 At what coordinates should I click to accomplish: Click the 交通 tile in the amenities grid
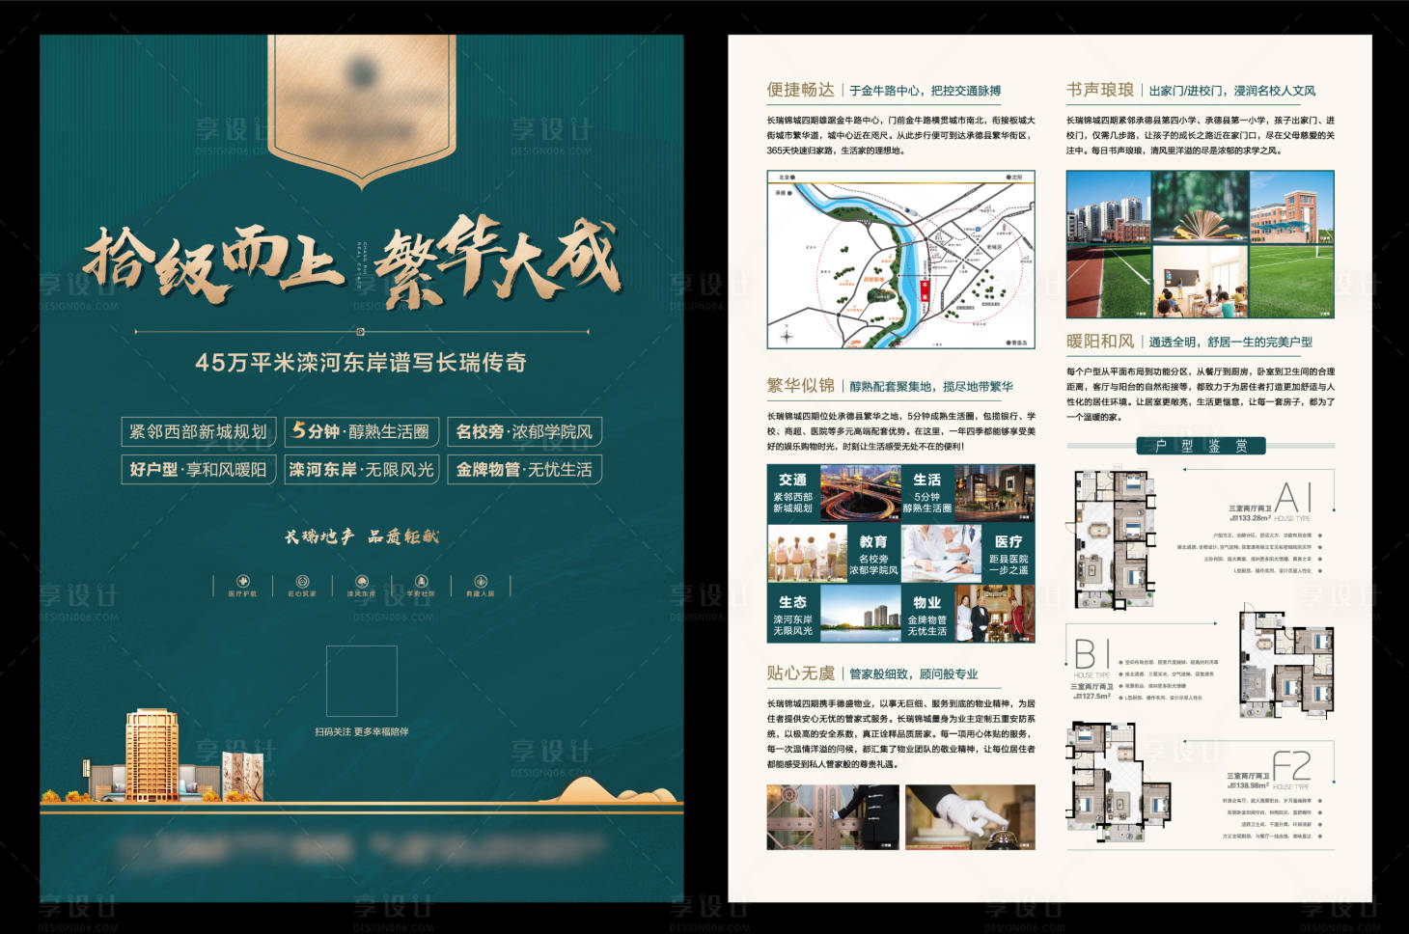(x=793, y=493)
